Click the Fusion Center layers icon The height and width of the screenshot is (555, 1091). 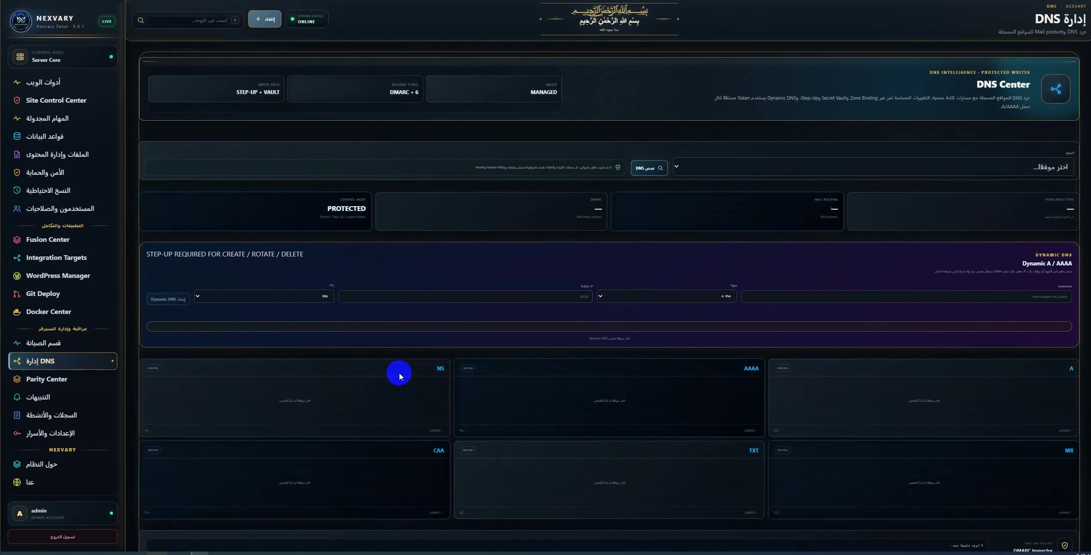pos(17,240)
